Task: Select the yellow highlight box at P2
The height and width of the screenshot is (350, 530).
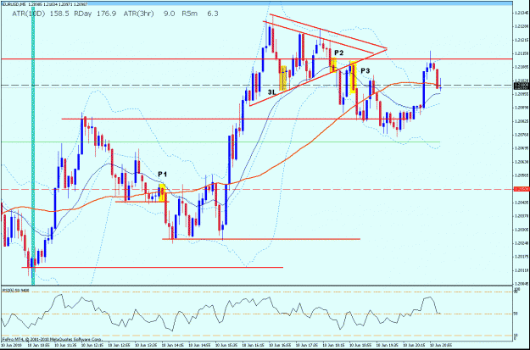Action: pos(333,65)
